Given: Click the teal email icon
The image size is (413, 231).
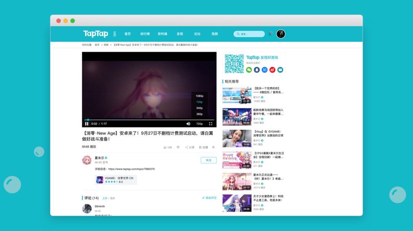Looking at the screenshot, I should (280, 70).
